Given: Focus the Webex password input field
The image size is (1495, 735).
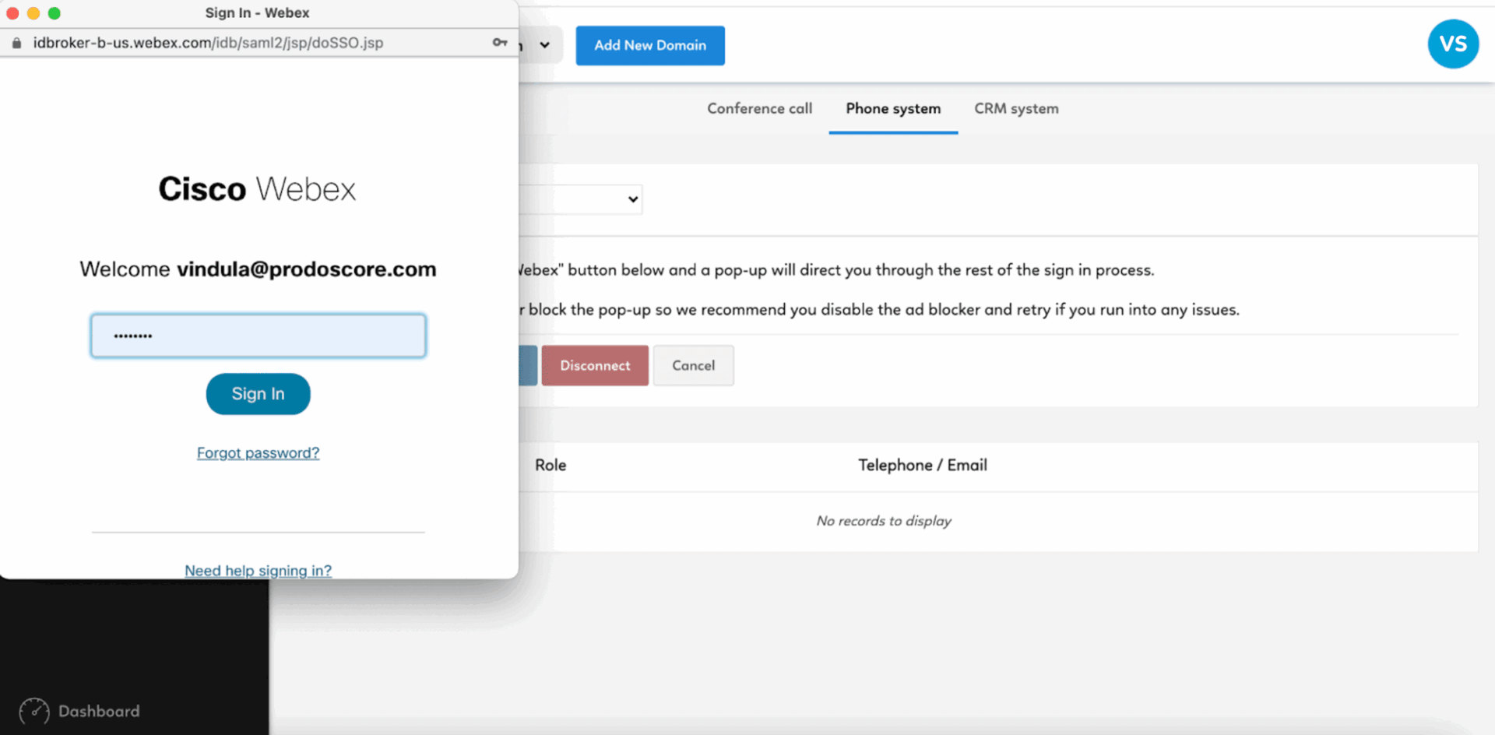Looking at the screenshot, I should click(x=258, y=336).
